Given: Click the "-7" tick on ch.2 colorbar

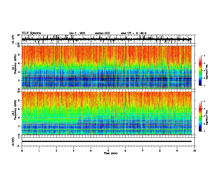Looking at the screenshot, I should click(204, 131).
